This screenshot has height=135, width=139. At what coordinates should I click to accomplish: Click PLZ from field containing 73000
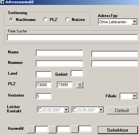(44, 85)
